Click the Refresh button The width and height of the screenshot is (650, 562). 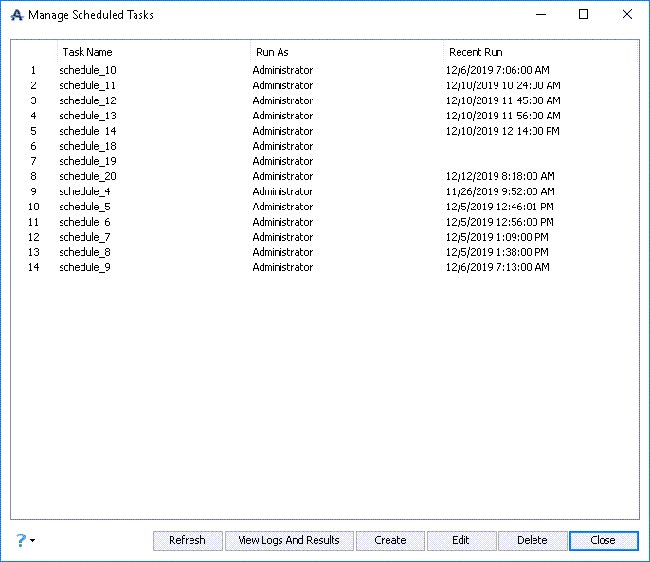[188, 540]
